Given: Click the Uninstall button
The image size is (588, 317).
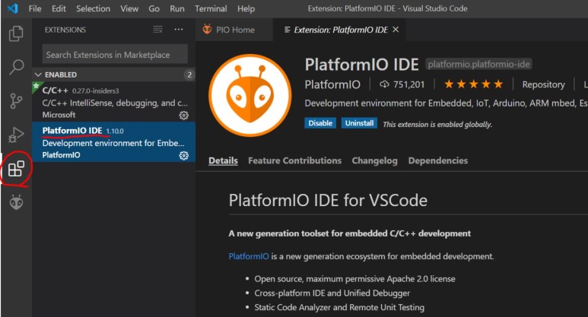Looking at the screenshot, I should point(359,123).
